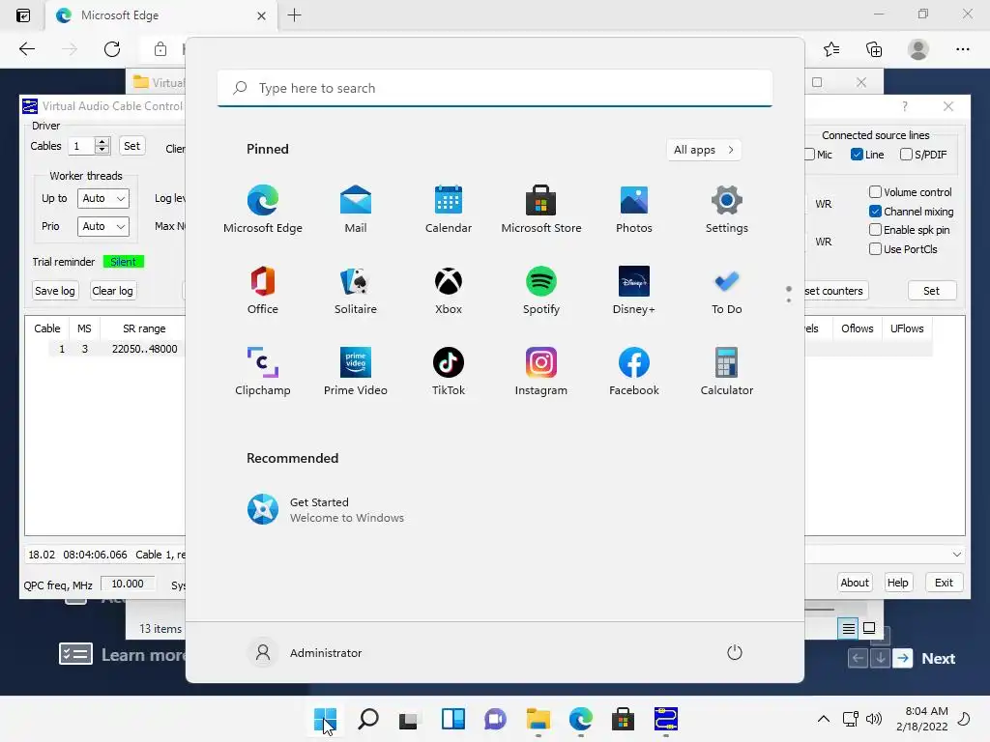Open the Calculator app

coord(727,371)
